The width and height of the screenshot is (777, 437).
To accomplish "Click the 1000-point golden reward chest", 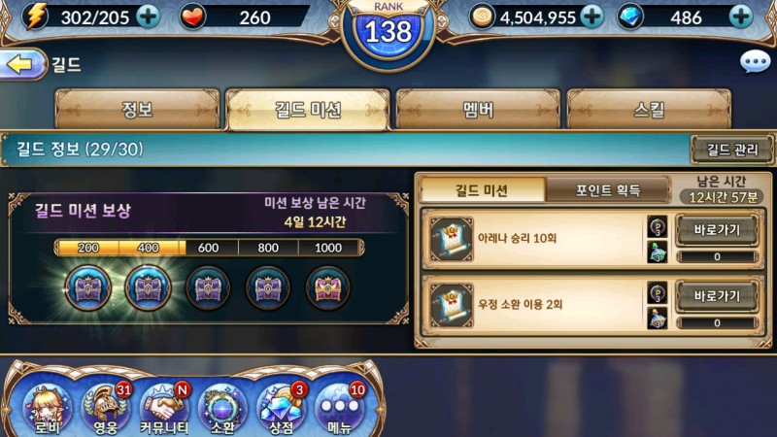I will (327, 287).
